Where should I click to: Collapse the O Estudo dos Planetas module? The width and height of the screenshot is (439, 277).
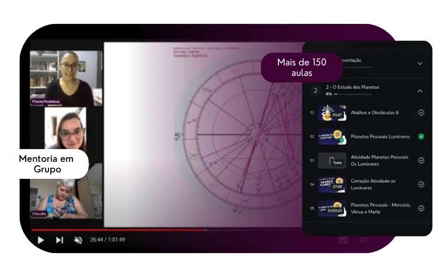tap(420, 91)
